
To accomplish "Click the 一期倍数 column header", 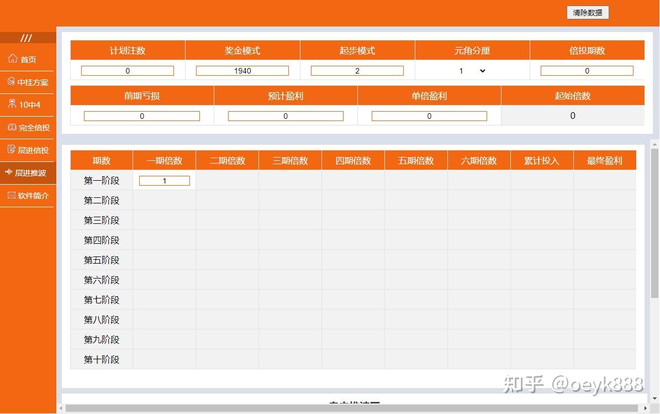I will tap(165, 160).
